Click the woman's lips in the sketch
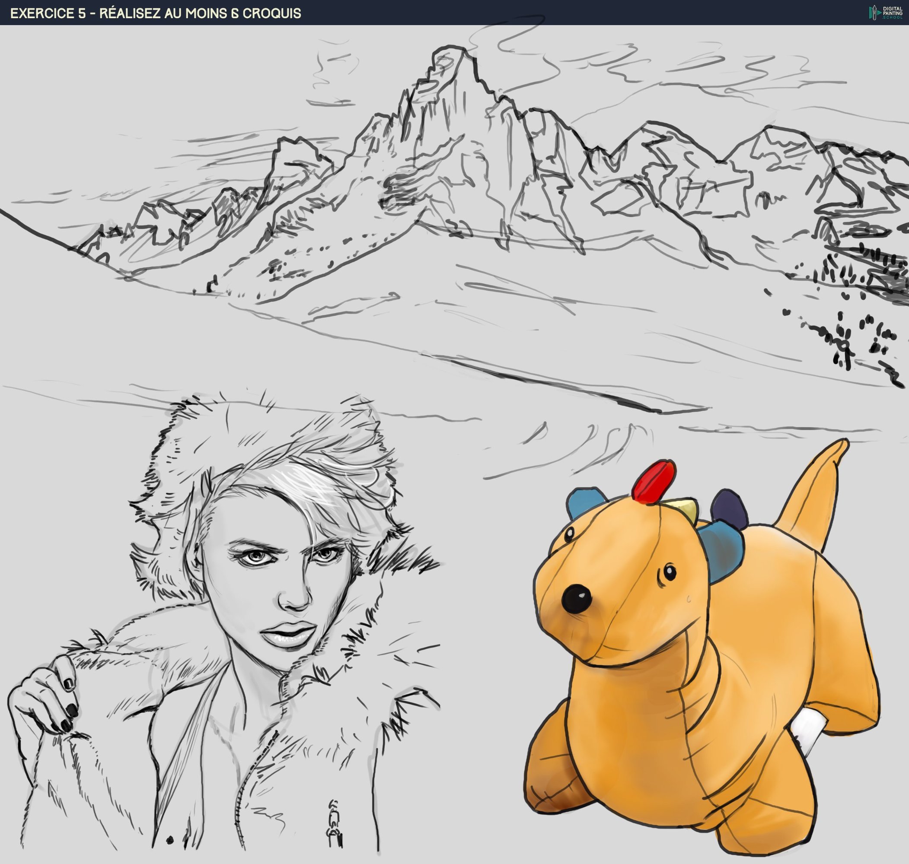This screenshot has height=864, width=909. tap(288, 635)
